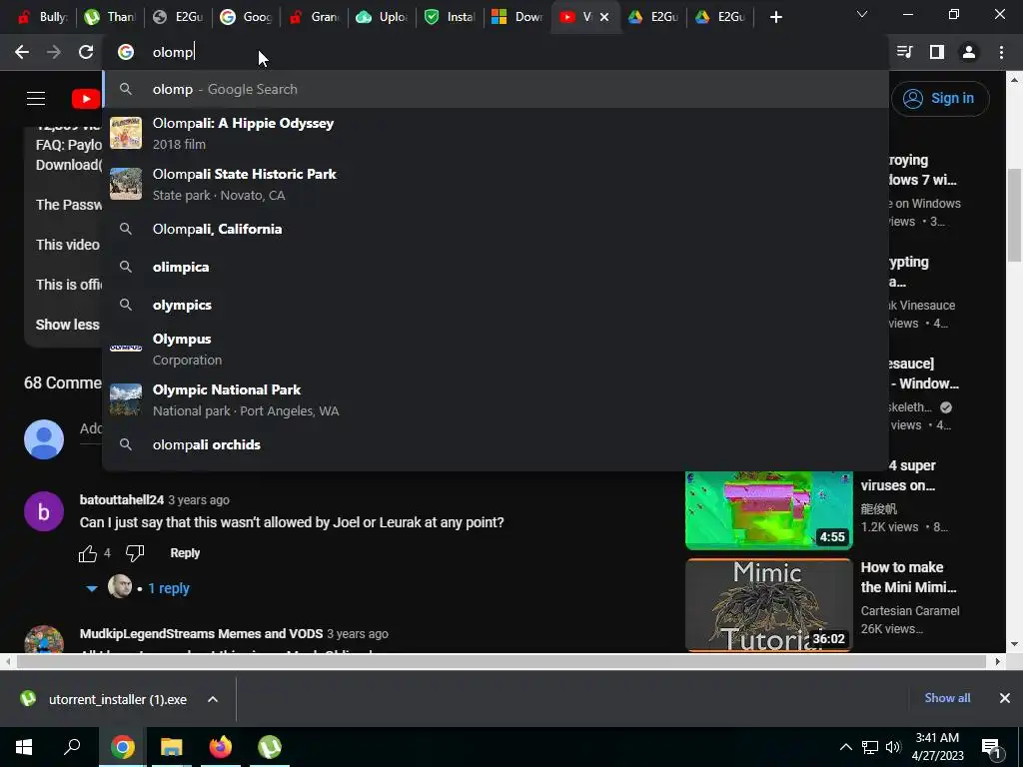Switch to the 'Gran' tab

(315, 17)
